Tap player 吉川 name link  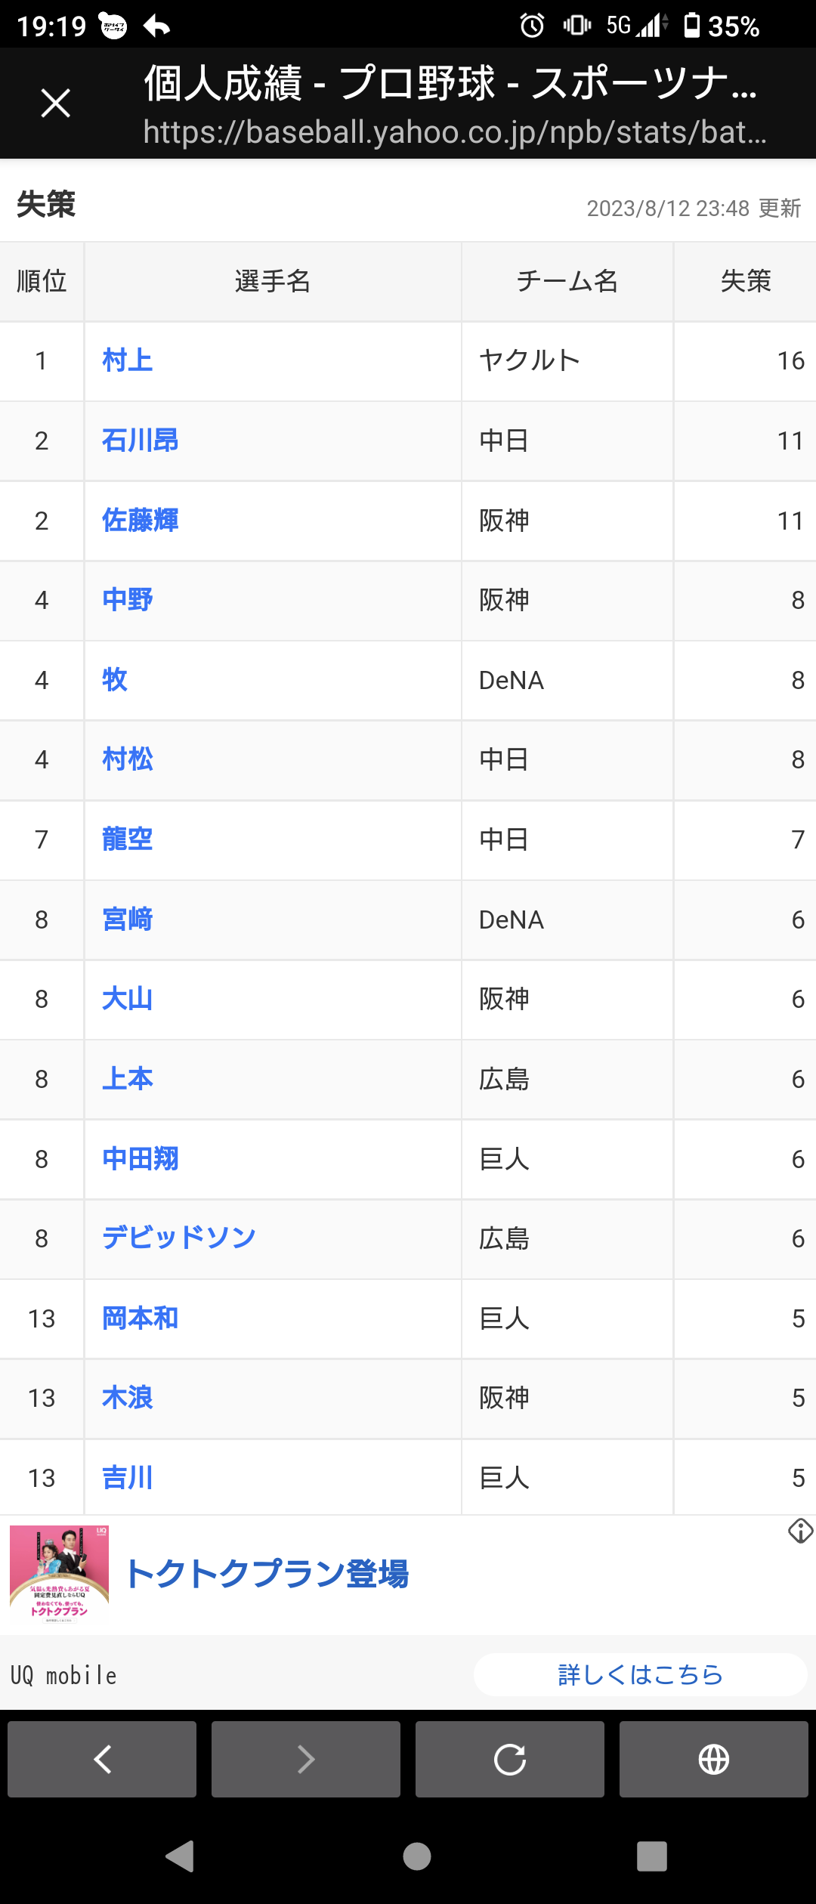(128, 1478)
